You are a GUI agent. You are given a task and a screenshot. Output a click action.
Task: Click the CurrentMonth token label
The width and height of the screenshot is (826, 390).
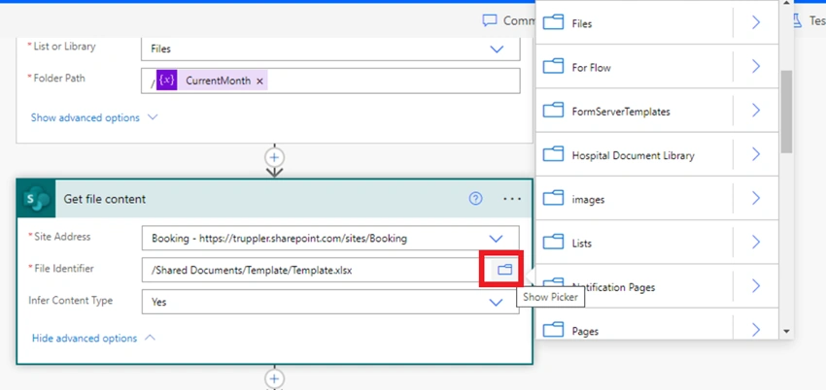click(x=218, y=81)
